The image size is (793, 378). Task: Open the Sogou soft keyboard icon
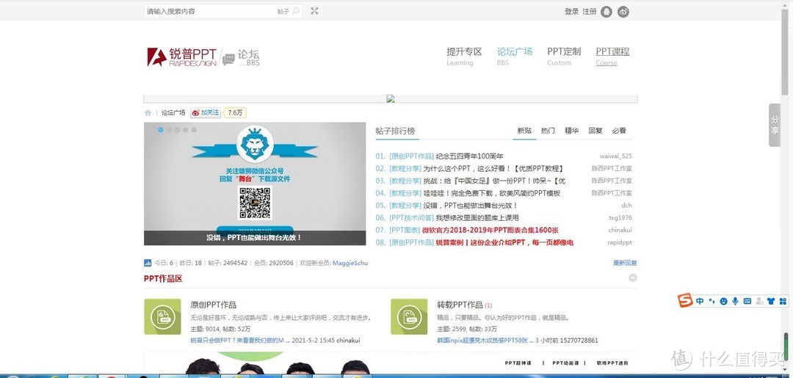(747, 301)
